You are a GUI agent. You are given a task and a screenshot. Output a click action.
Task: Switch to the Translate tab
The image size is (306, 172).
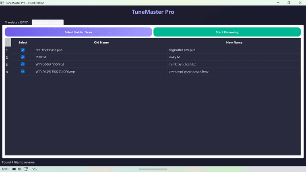pos(17,23)
